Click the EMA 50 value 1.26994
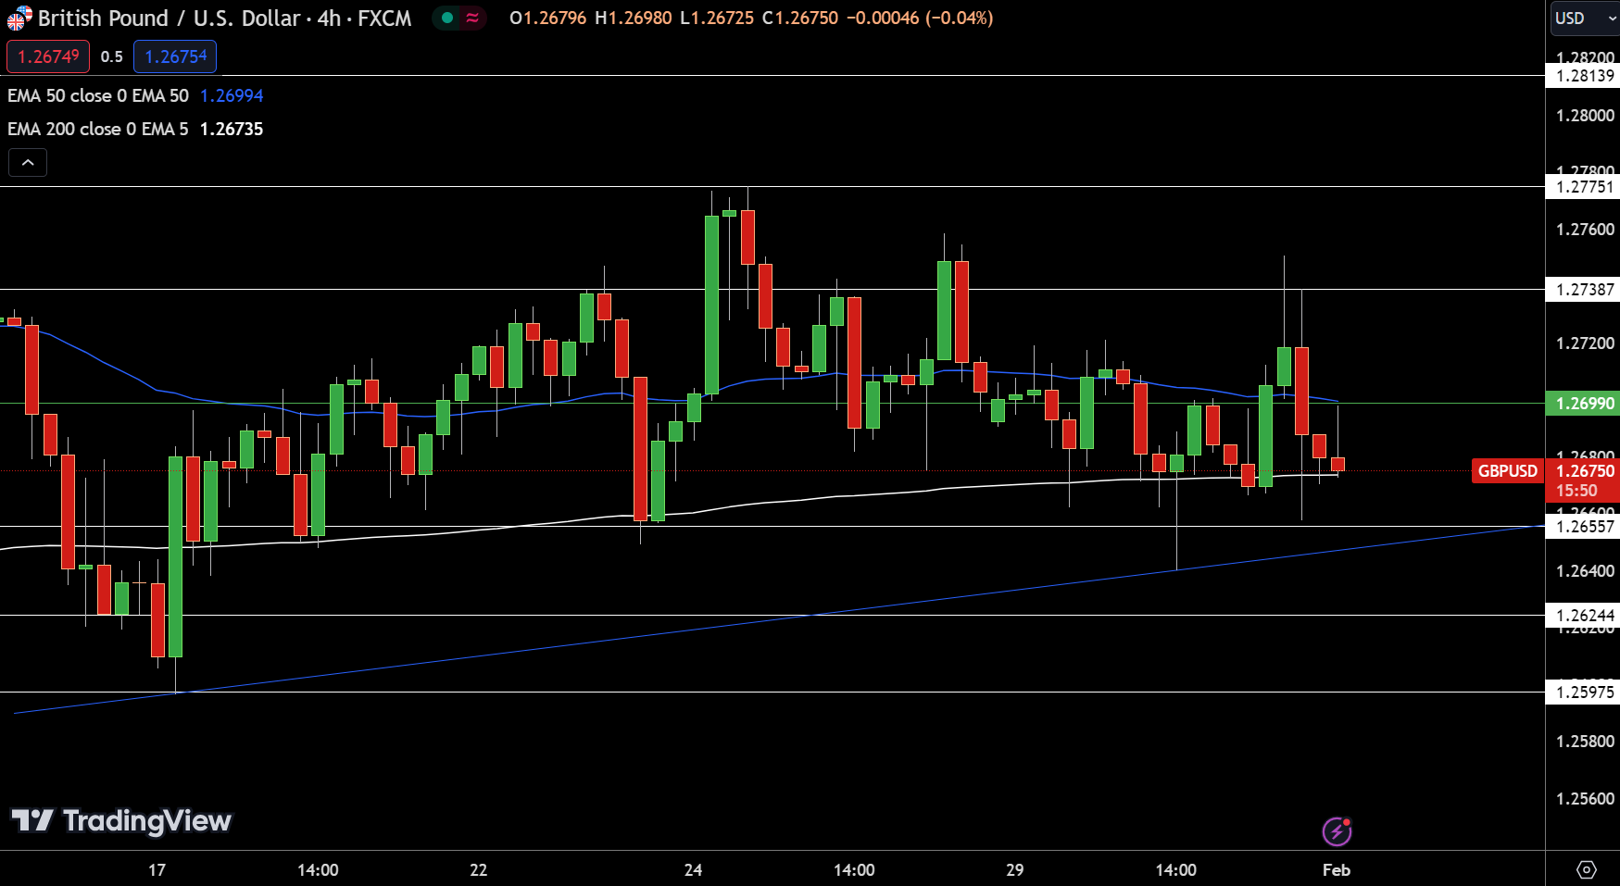The height and width of the screenshot is (886, 1620). click(232, 95)
